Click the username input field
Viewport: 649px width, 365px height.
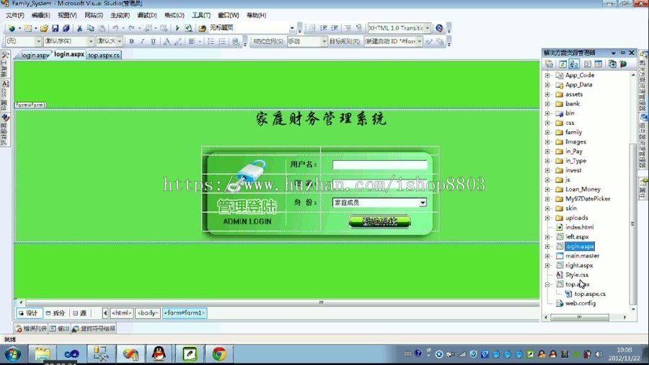pyautogui.click(x=379, y=164)
